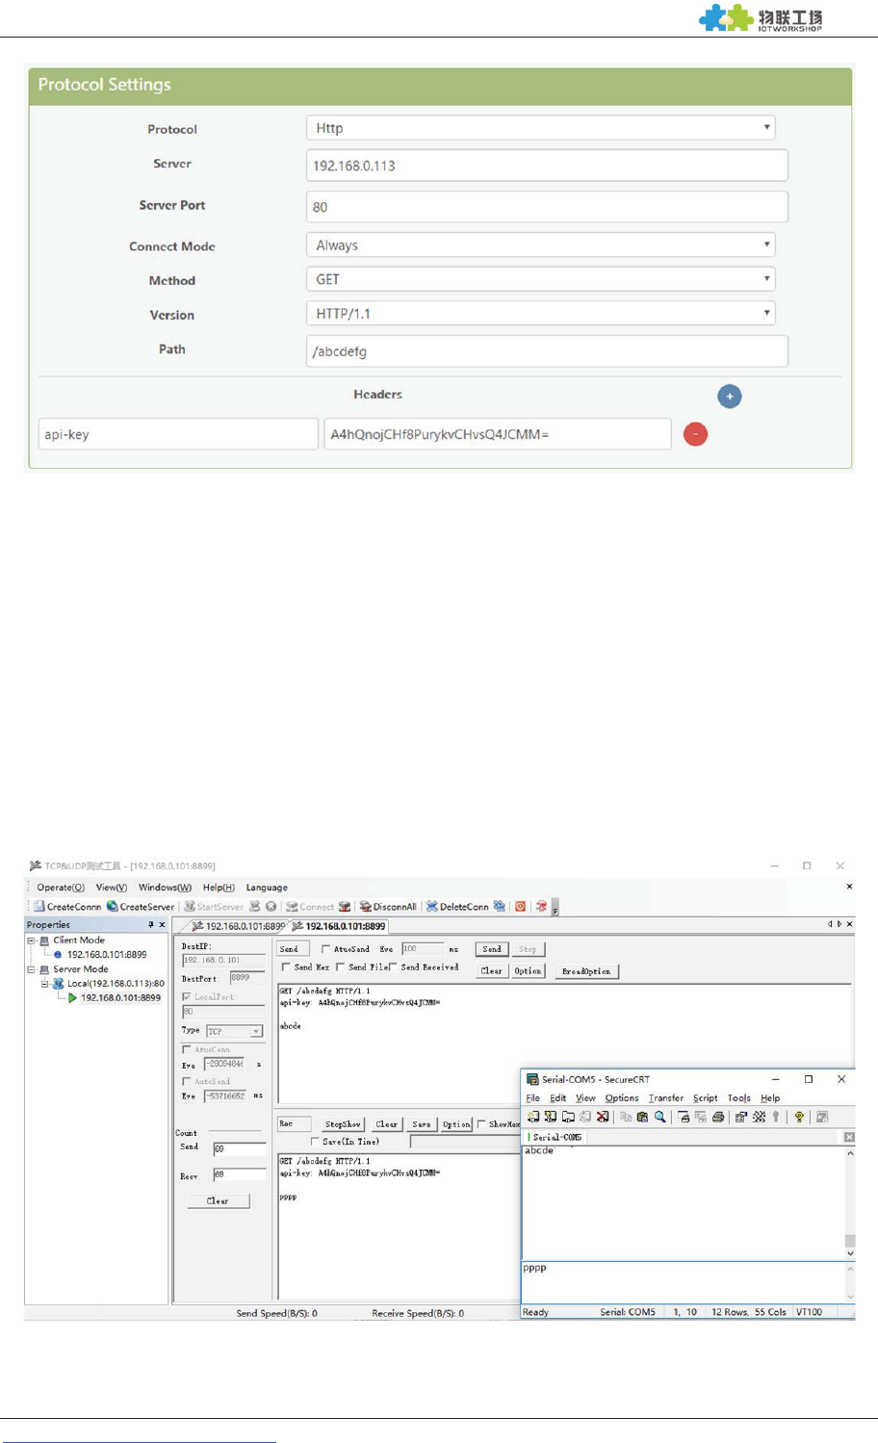Toggle the AtuoSend checkbox beside Send
Image resolution: width=878 pixels, height=1443 pixels.
(325, 949)
